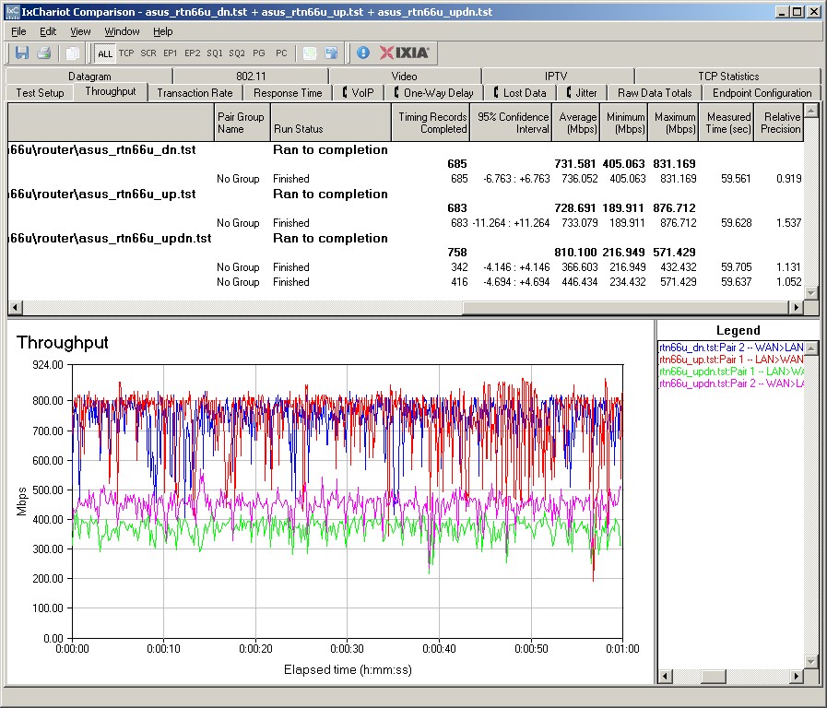
Task: Open the Edit menu
Action: point(48,31)
